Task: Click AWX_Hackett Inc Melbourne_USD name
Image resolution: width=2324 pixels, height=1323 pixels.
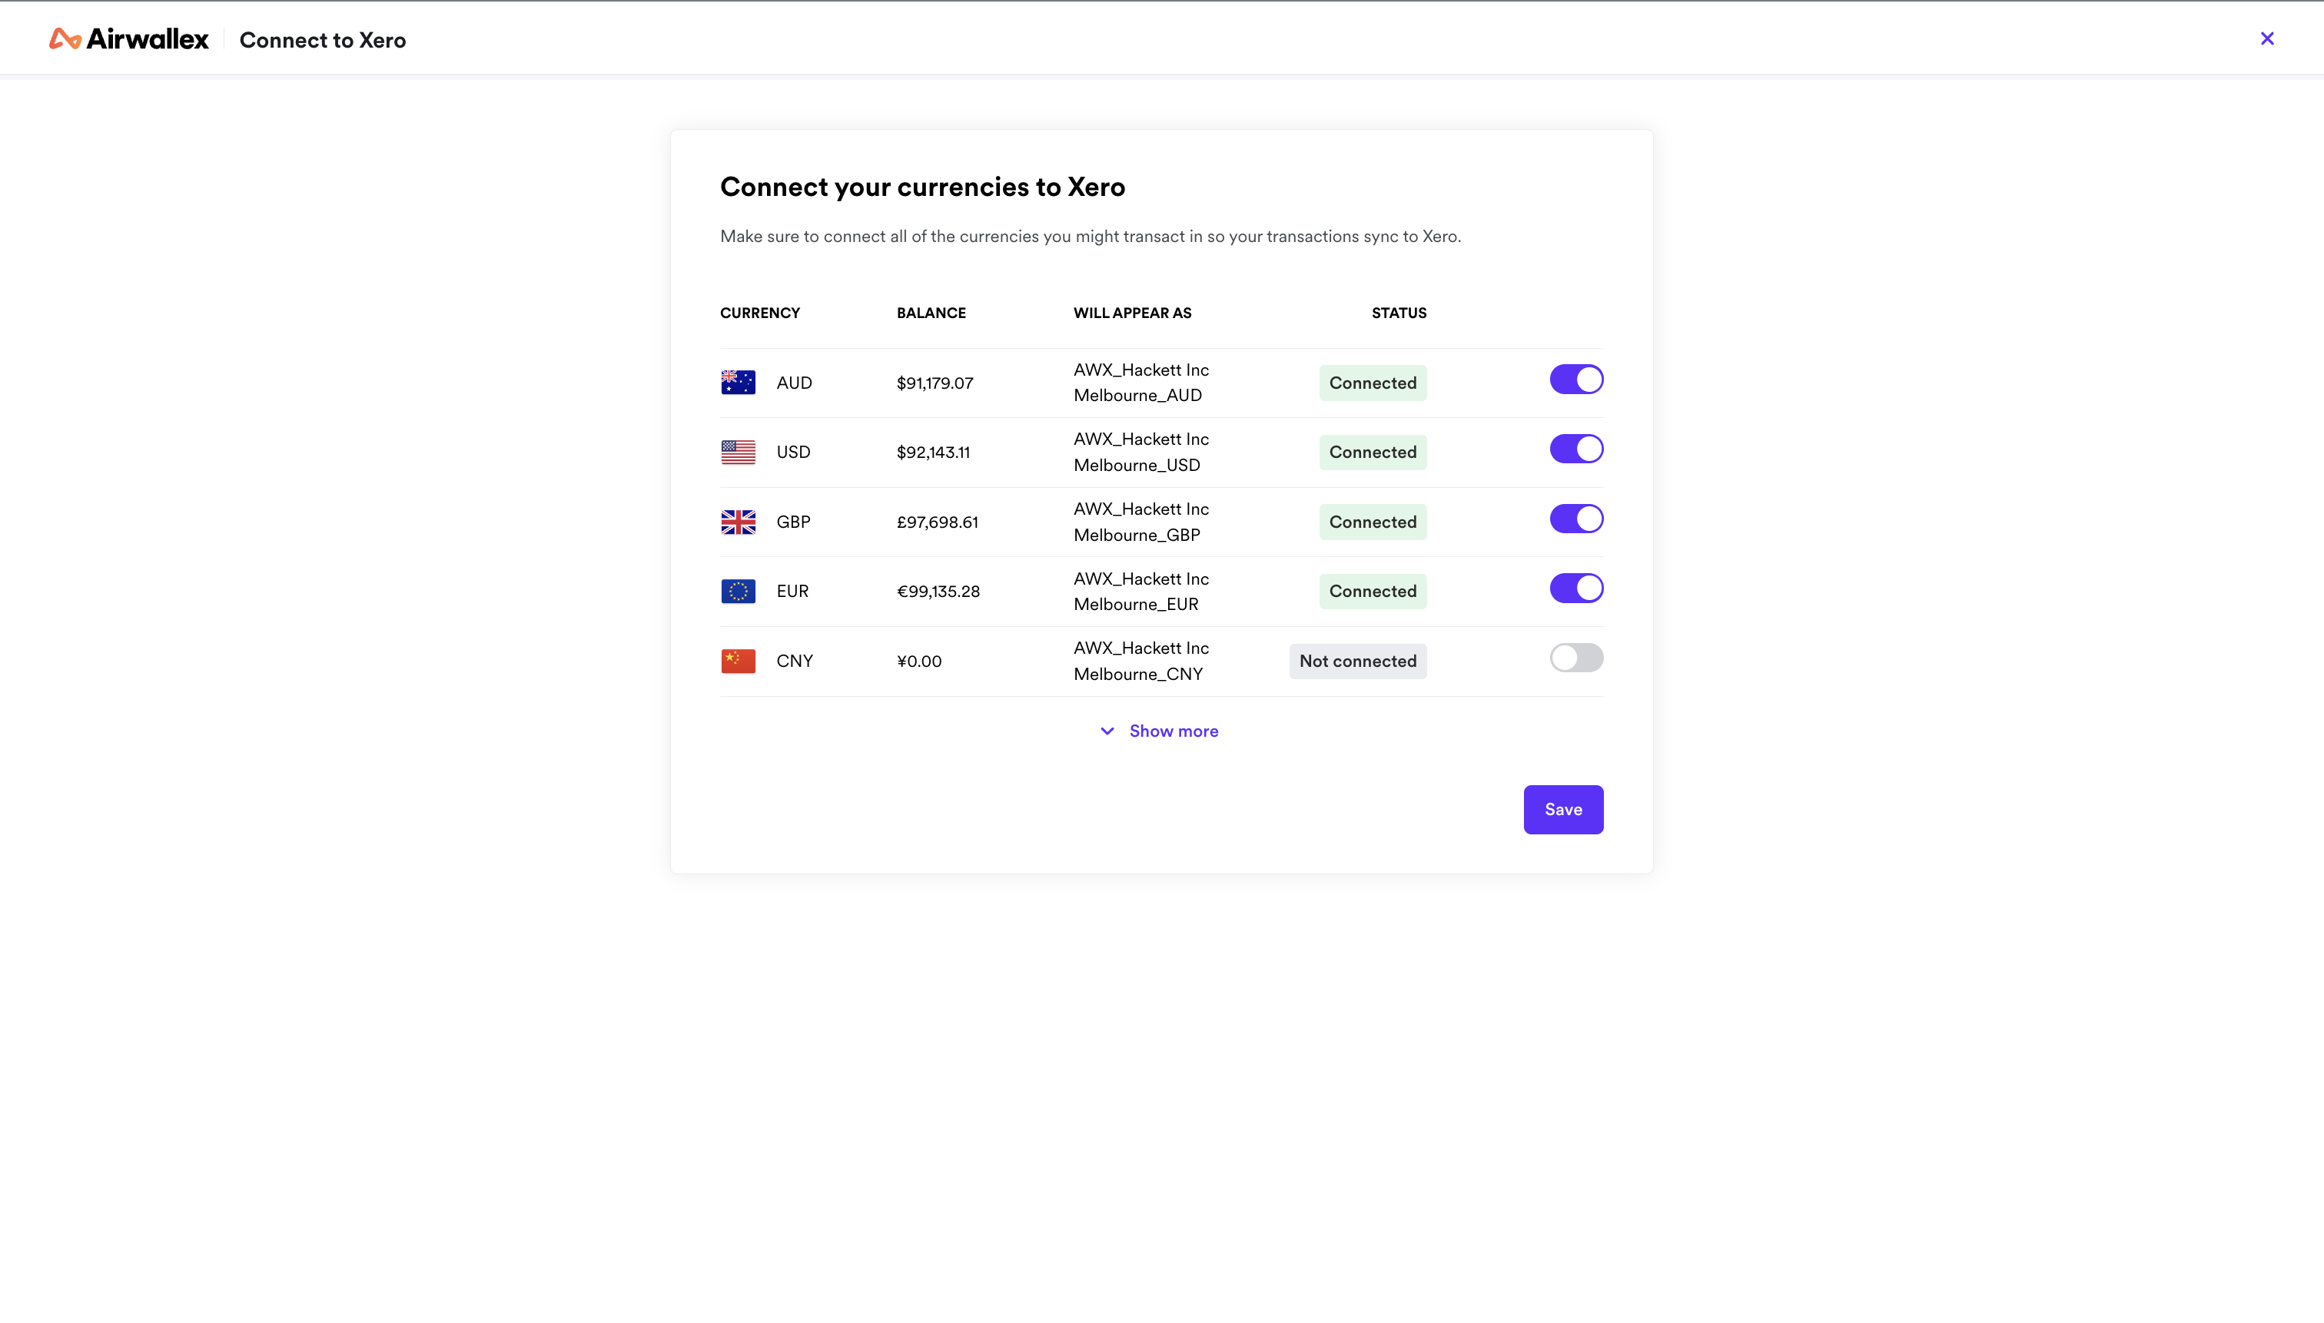Action: point(1140,452)
